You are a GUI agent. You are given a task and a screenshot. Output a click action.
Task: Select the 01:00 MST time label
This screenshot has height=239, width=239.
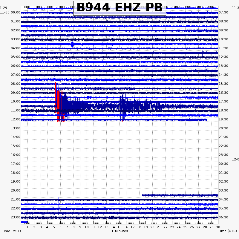click(x=16, y=21)
